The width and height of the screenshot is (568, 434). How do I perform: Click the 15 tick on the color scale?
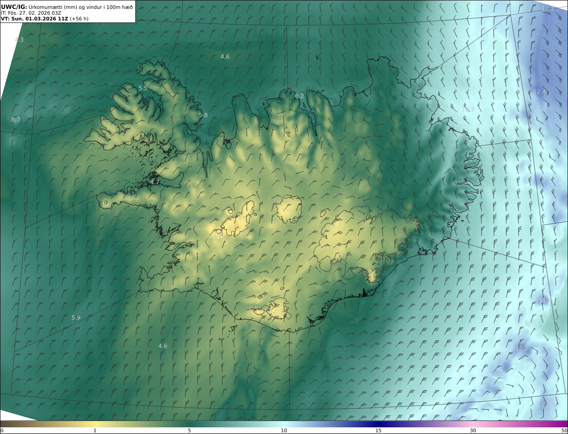379,430
